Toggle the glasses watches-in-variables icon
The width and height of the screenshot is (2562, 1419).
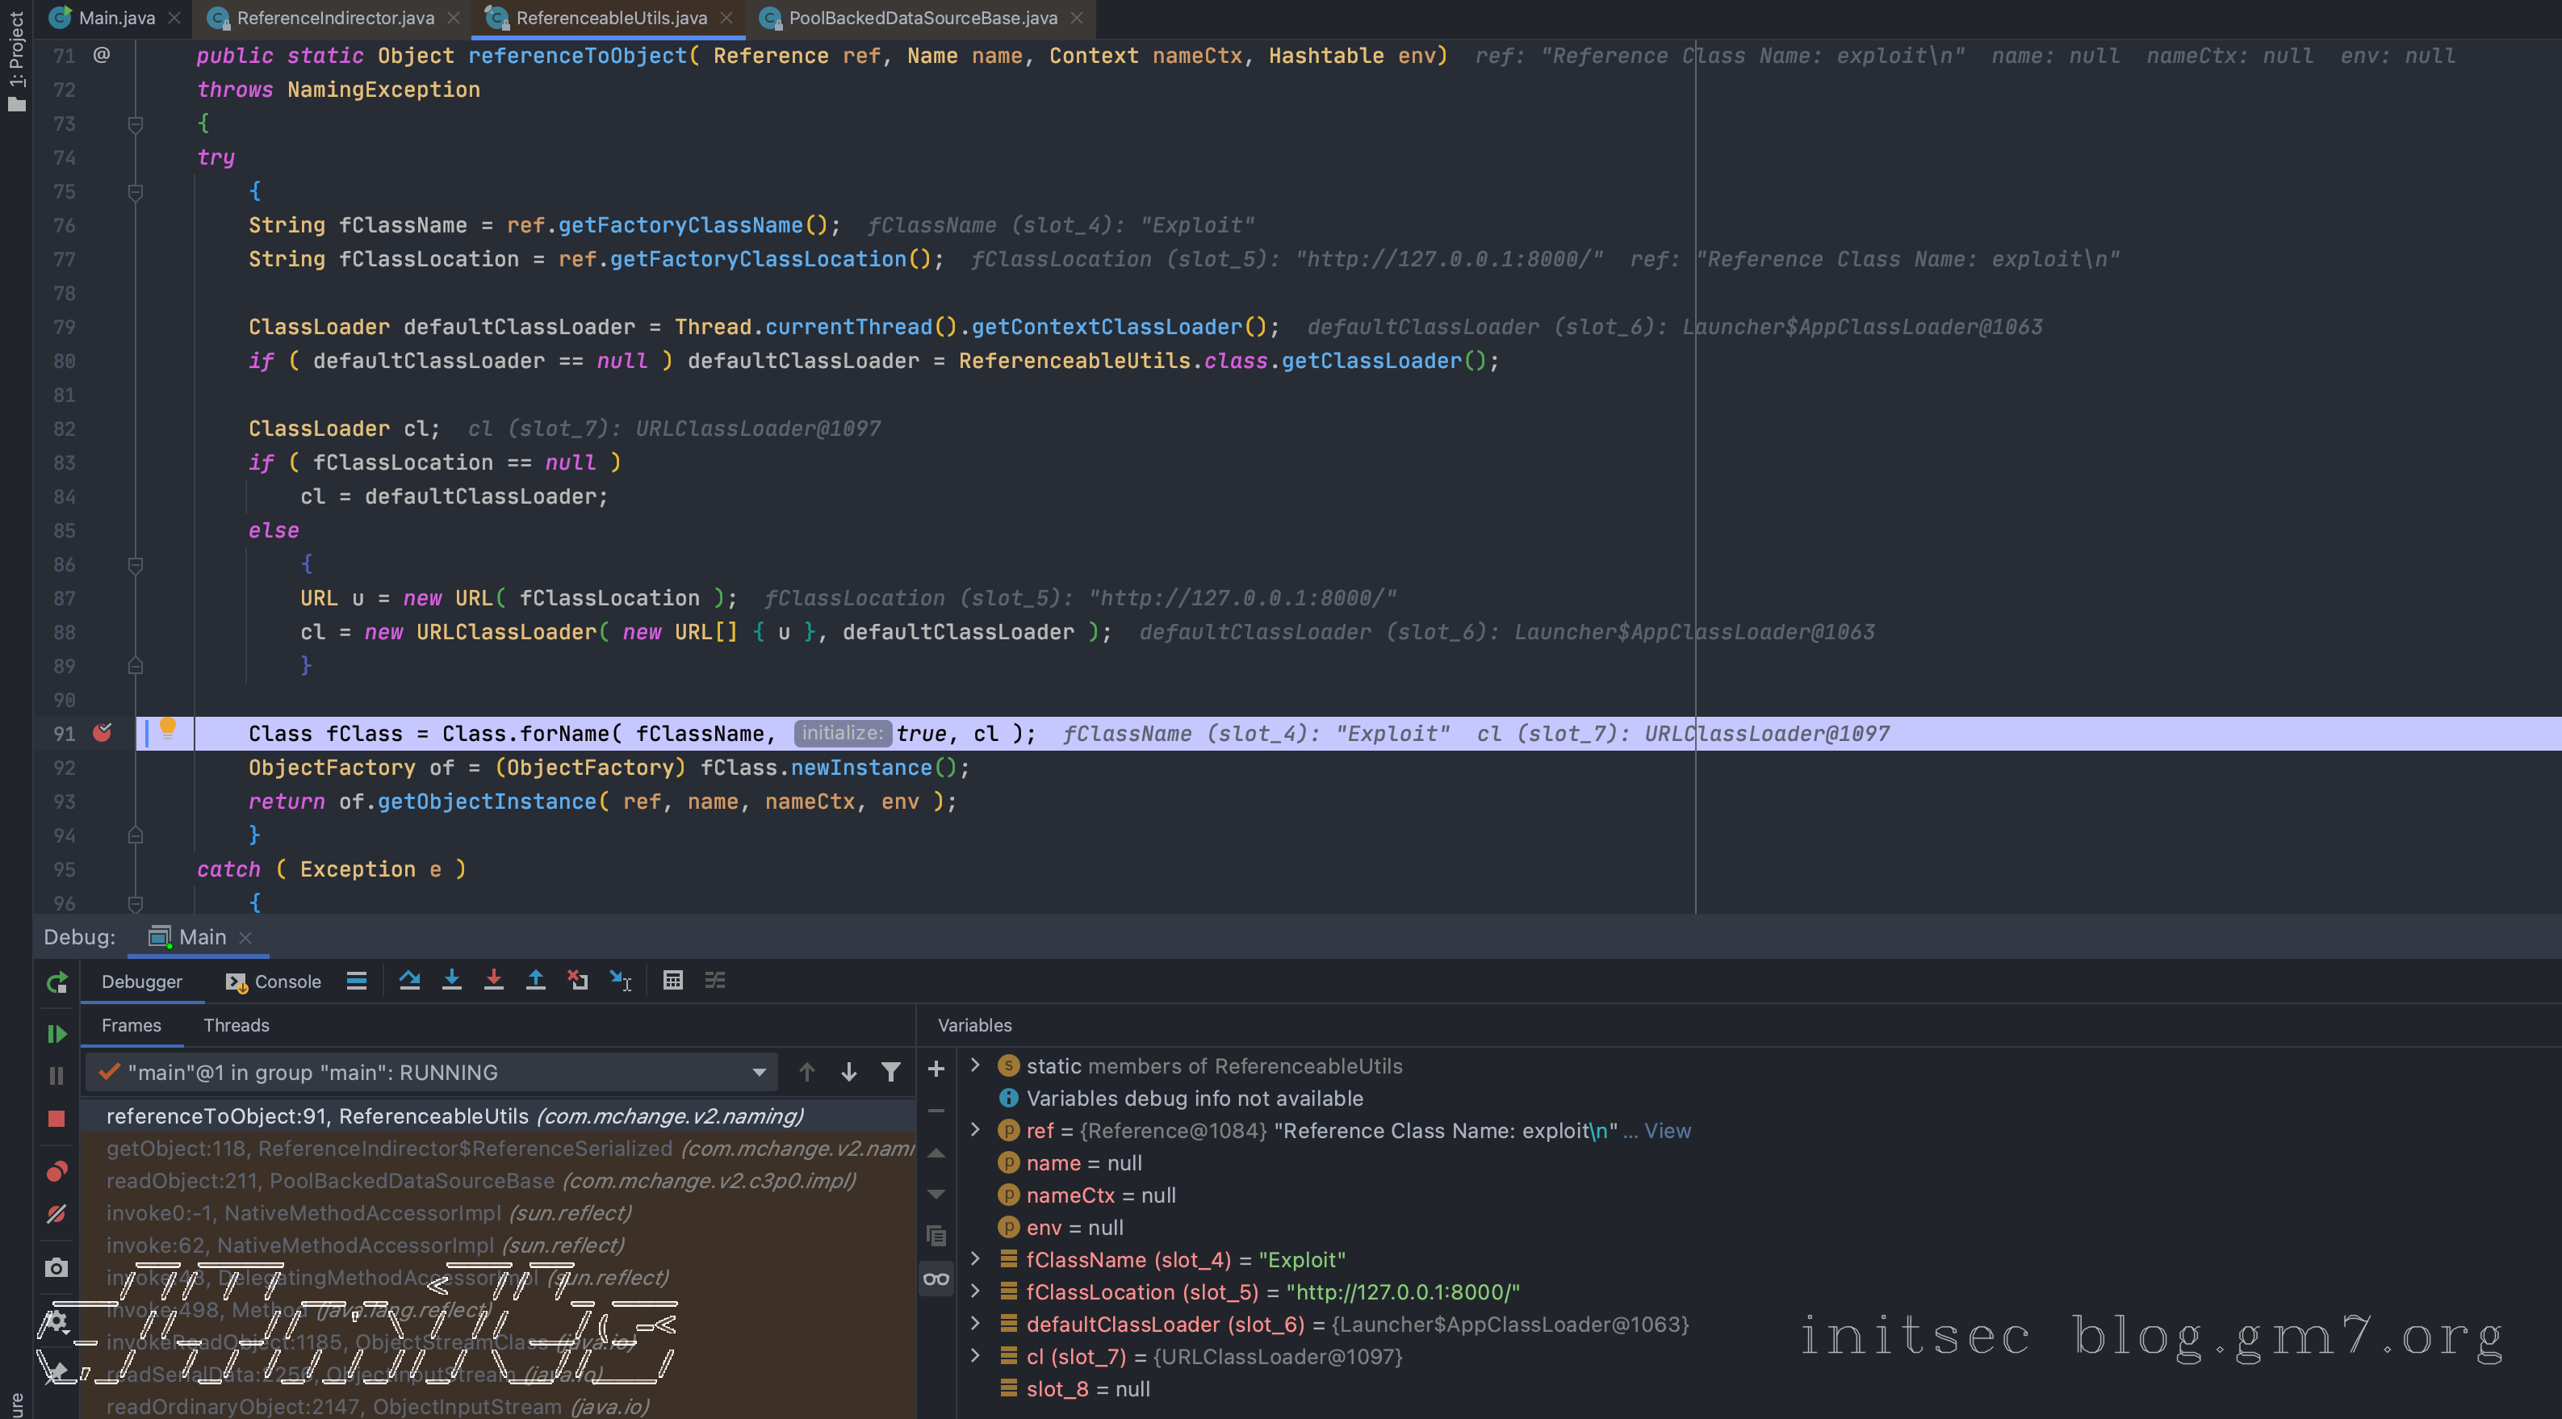[936, 1279]
